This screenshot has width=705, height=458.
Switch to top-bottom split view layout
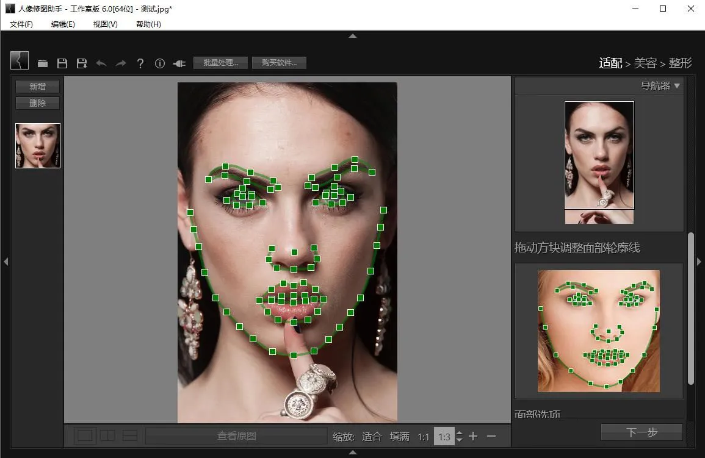129,435
